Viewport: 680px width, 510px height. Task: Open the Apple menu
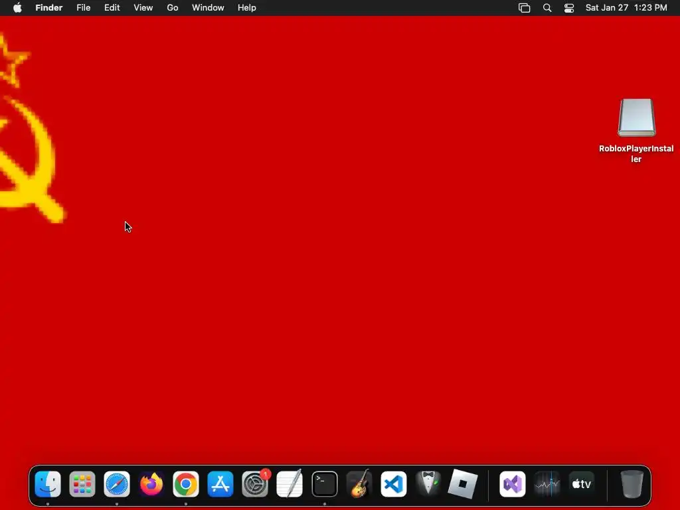point(17,8)
